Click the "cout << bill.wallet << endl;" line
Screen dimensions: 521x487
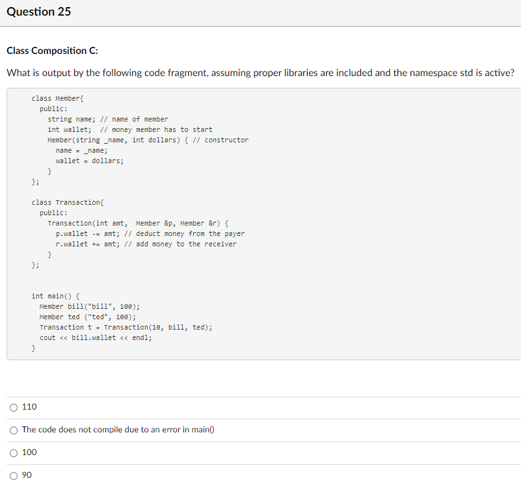96,337
